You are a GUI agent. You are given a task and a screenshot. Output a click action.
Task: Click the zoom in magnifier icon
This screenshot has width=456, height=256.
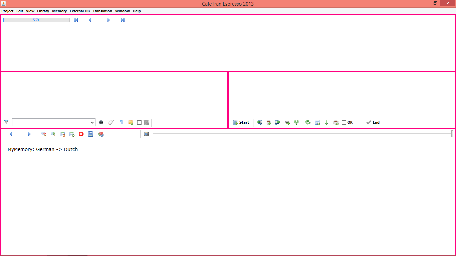pyautogui.click(x=53, y=134)
